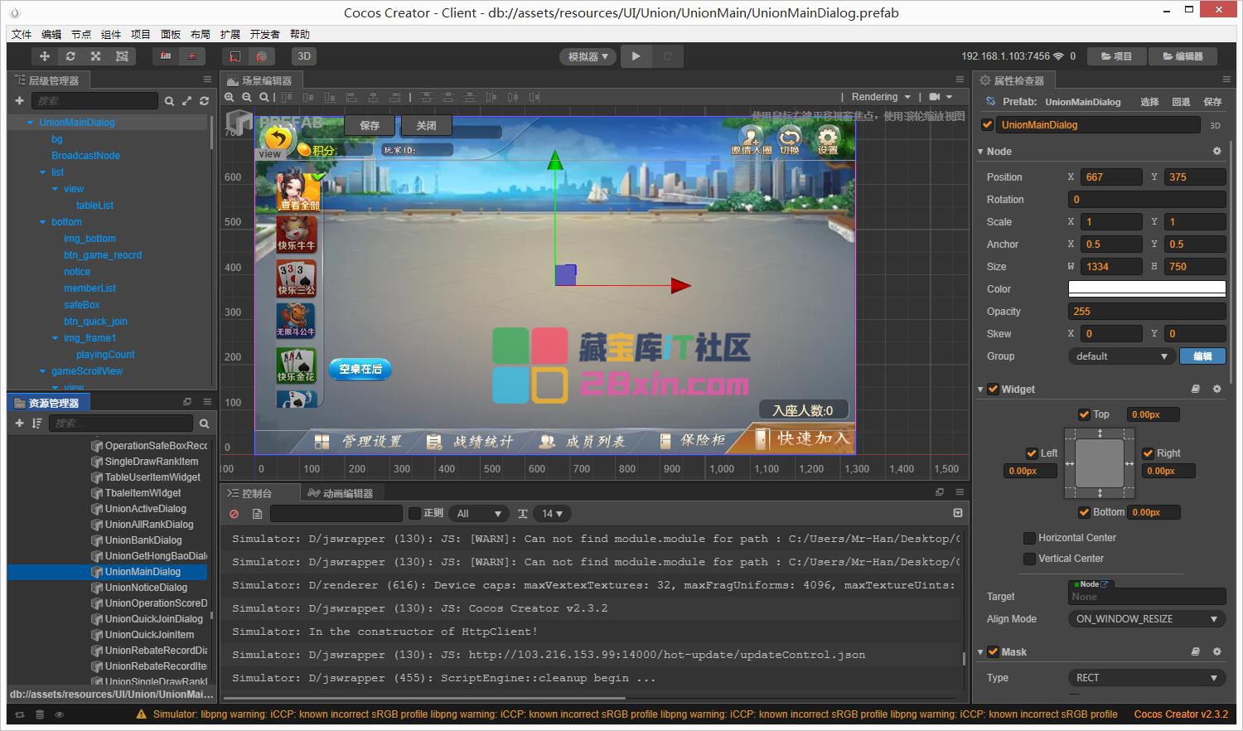Select the Scale transform tool
The width and height of the screenshot is (1243, 731).
click(x=96, y=56)
